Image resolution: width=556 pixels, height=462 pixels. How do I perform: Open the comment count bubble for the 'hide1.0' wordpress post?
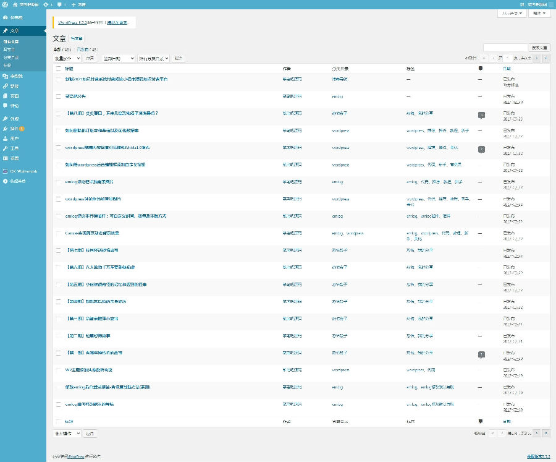coord(481,150)
